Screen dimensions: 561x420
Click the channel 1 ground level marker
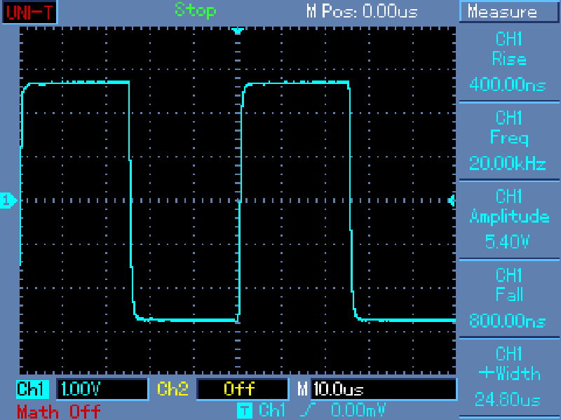pyautogui.click(x=8, y=200)
